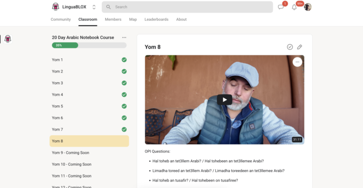Viewport: 363px width, 188px height.
Task: Select the Classroom tab
Action: [88, 20]
